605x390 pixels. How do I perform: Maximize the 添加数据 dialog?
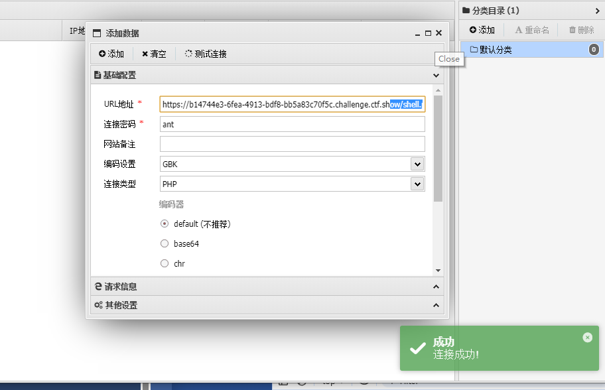click(x=428, y=33)
